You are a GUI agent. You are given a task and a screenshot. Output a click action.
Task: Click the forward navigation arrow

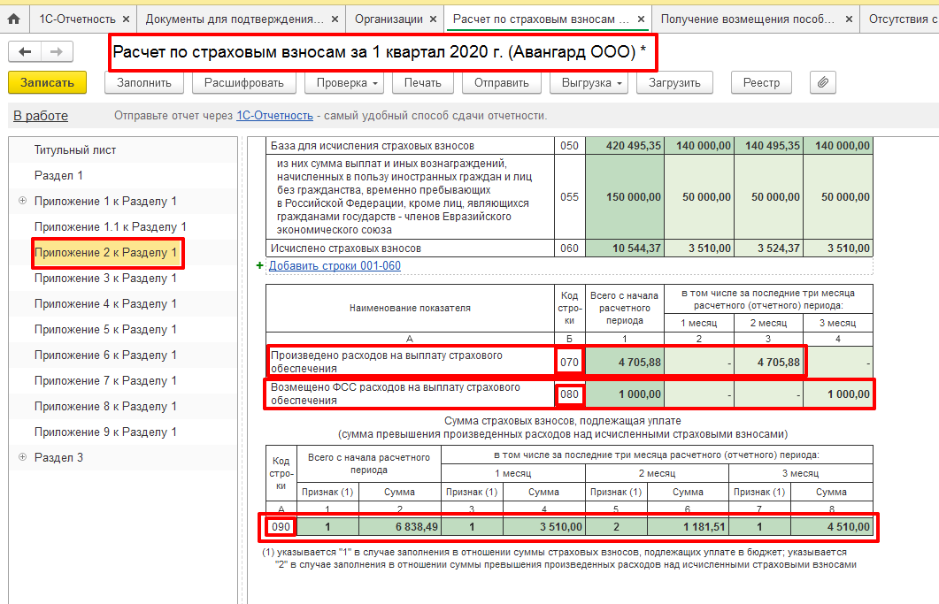(x=56, y=52)
